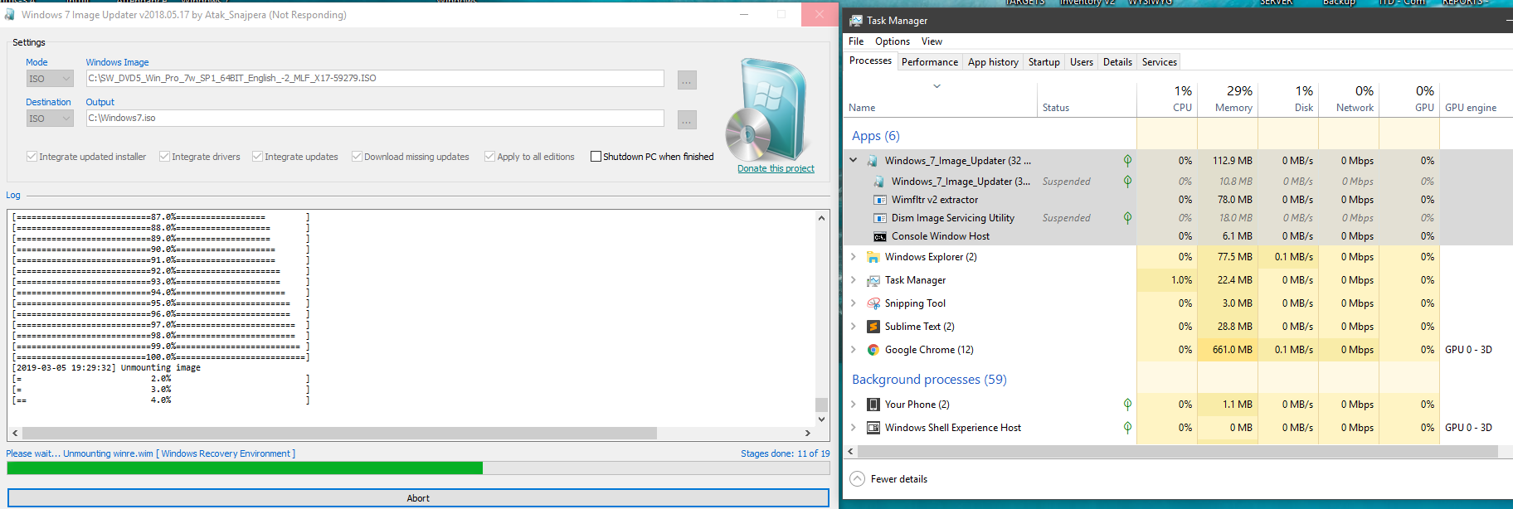Toggle Integrate updated installer checkbox
This screenshot has width=1513, height=509.
point(32,157)
